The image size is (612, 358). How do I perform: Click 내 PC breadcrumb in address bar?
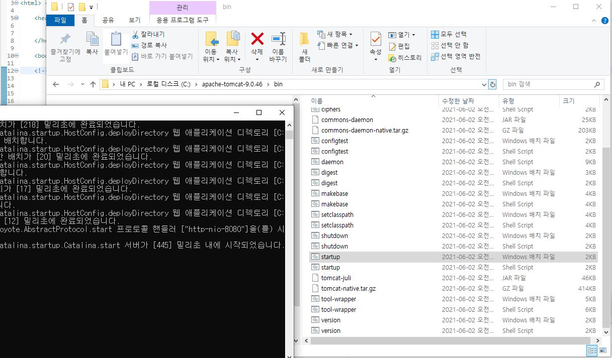[x=127, y=84]
